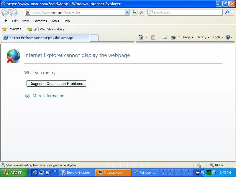Go back with the Back arrow button

point(5,12)
